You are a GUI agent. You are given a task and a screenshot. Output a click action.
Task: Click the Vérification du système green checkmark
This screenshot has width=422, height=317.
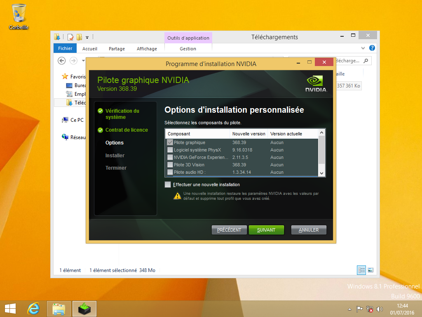click(x=101, y=111)
